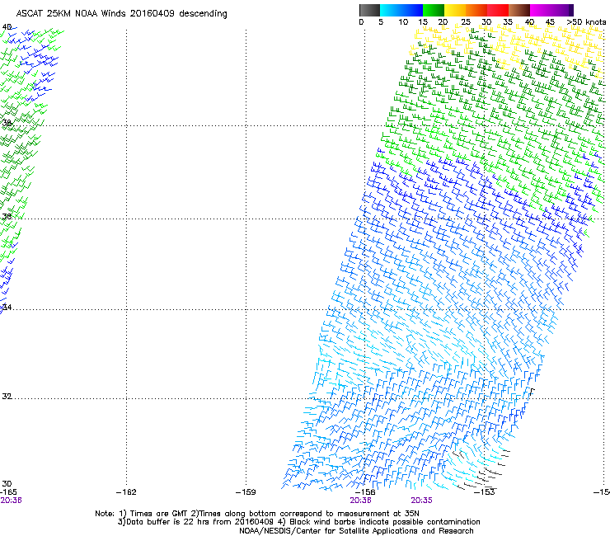Select the red 30-35 knots color segment
The width and height of the screenshot is (610, 536).
pos(498,10)
